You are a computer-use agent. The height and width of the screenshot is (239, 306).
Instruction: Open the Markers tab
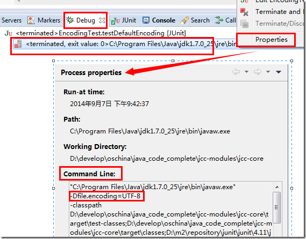pos(49,20)
